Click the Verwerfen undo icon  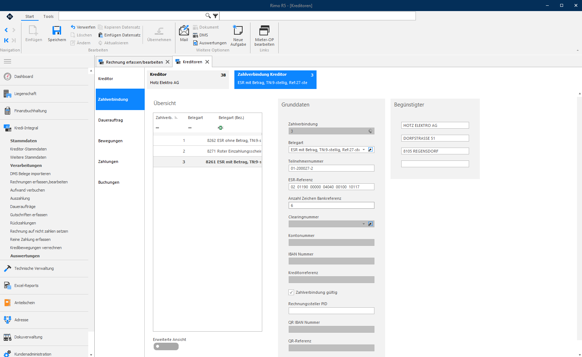tap(73, 27)
